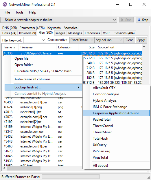Screen dimensions: 151x180
Task: Sort by the Extension column header
Action: [67, 47]
